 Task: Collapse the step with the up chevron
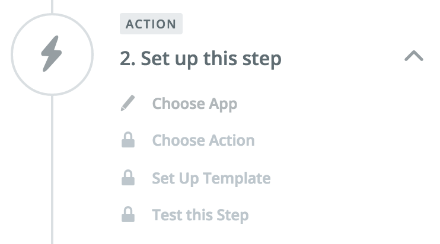(413, 56)
